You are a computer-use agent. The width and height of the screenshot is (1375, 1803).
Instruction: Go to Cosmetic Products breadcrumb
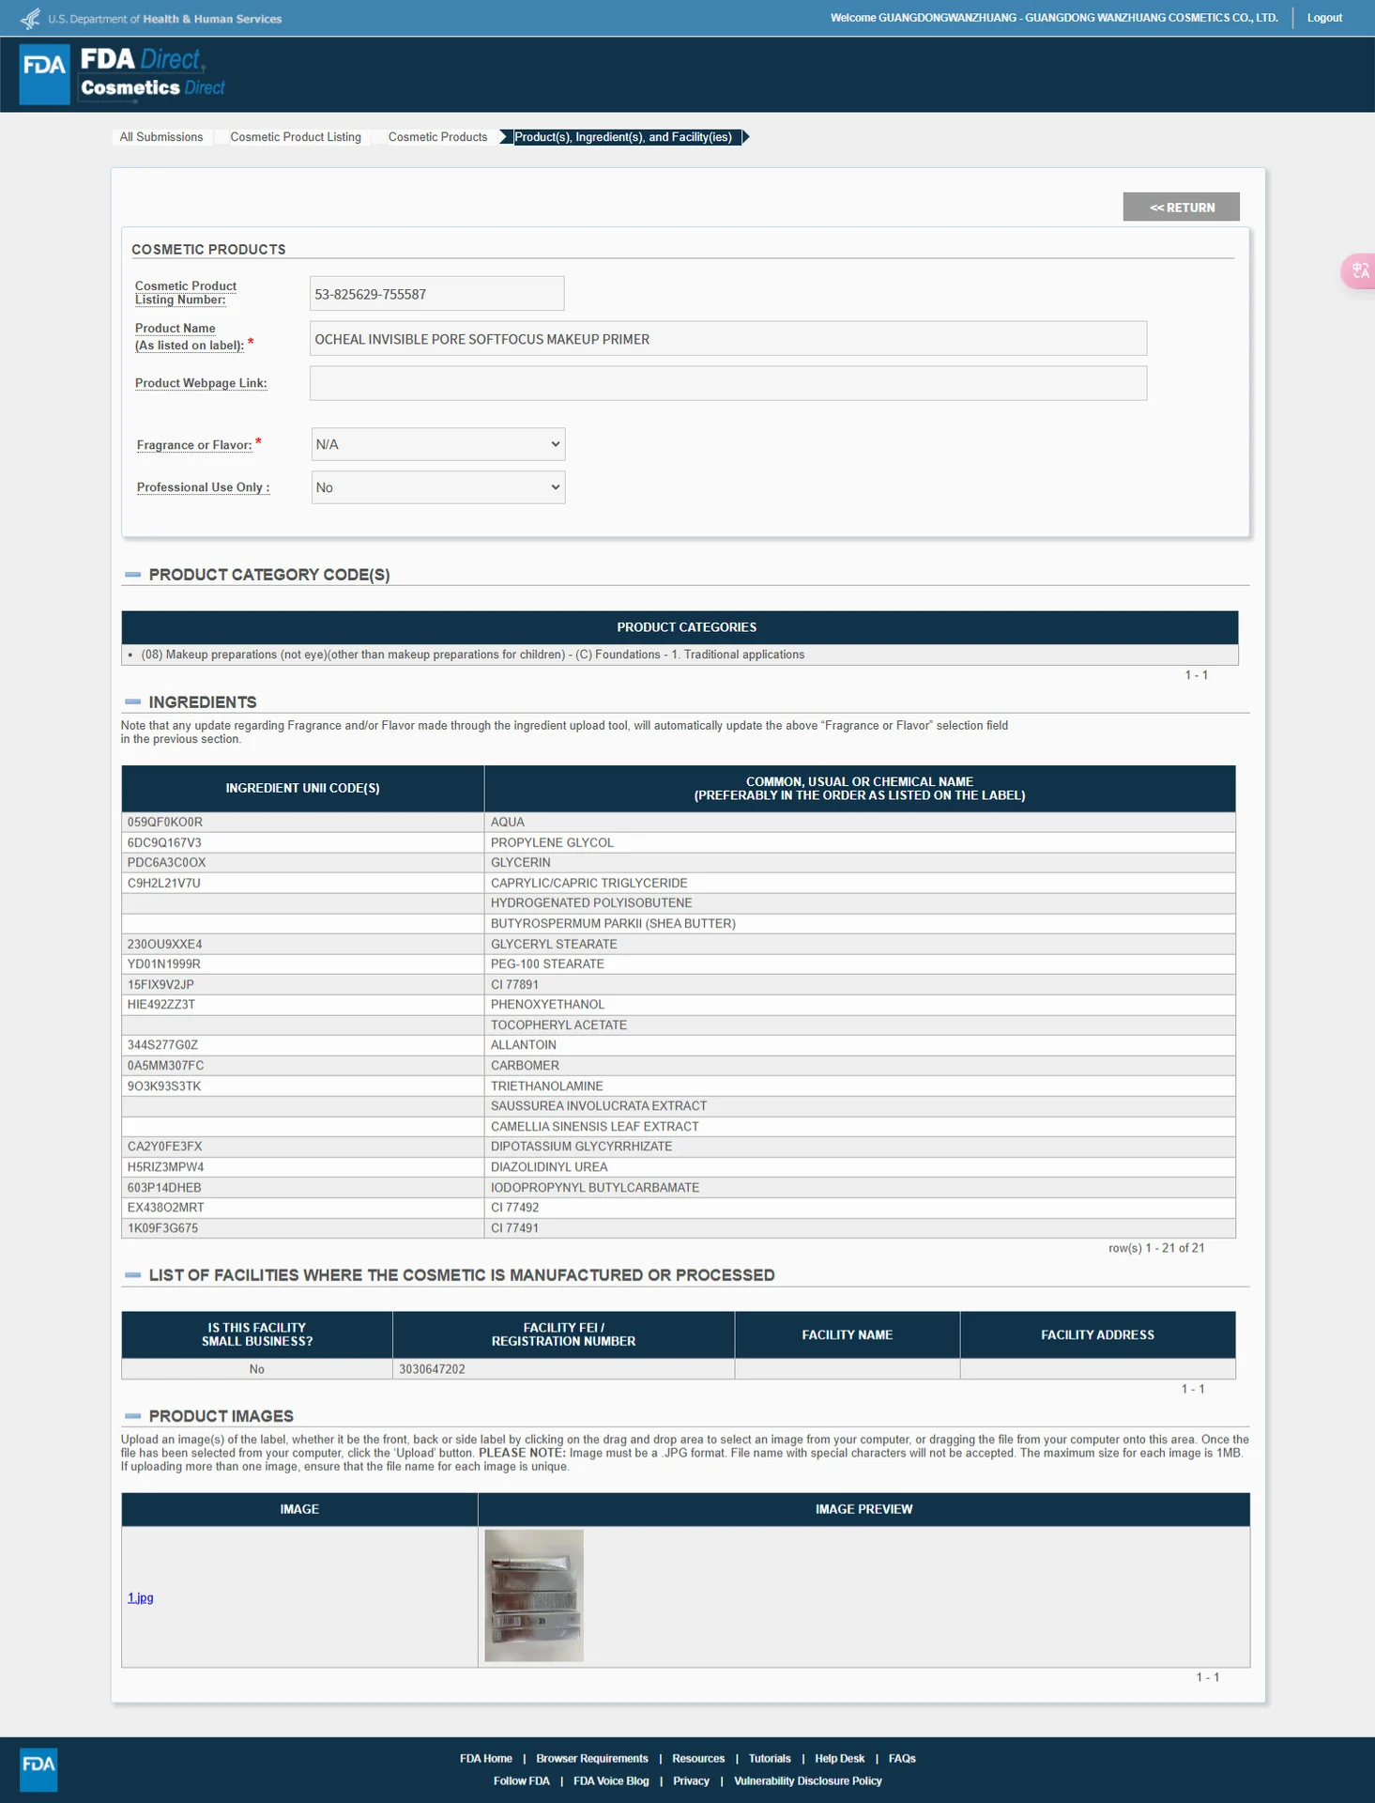click(438, 137)
